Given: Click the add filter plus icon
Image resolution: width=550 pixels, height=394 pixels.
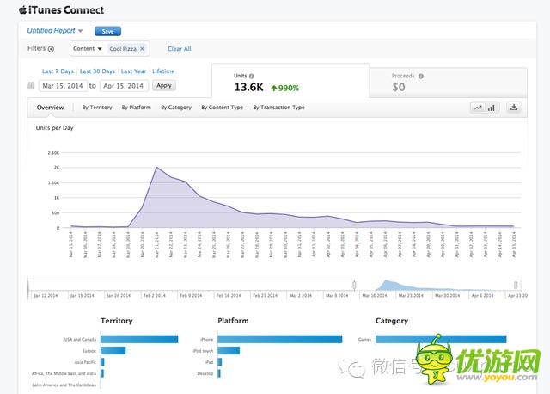Looking at the screenshot, I should click(x=51, y=50).
